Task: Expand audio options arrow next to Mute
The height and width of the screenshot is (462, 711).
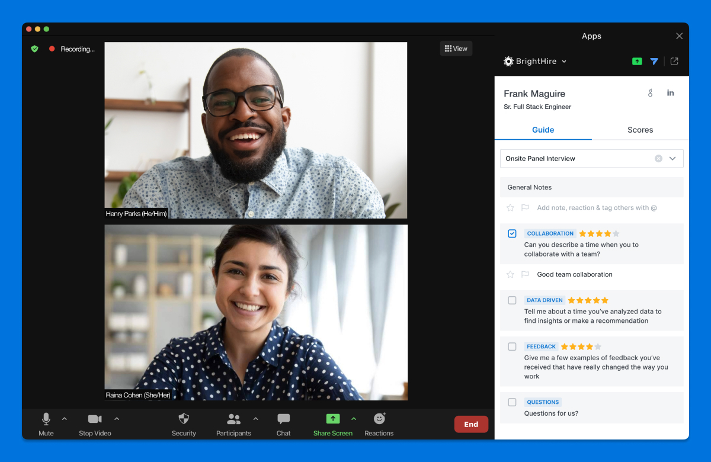Action: coord(65,419)
